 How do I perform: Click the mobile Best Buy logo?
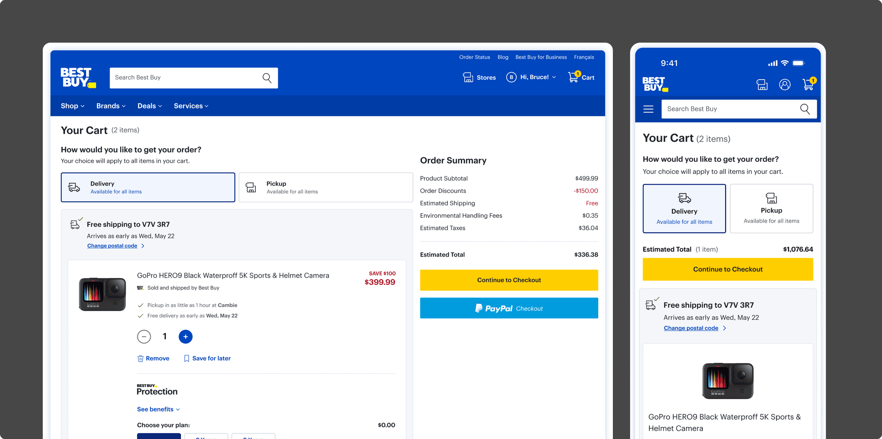pyautogui.click(x=655, y=84)
